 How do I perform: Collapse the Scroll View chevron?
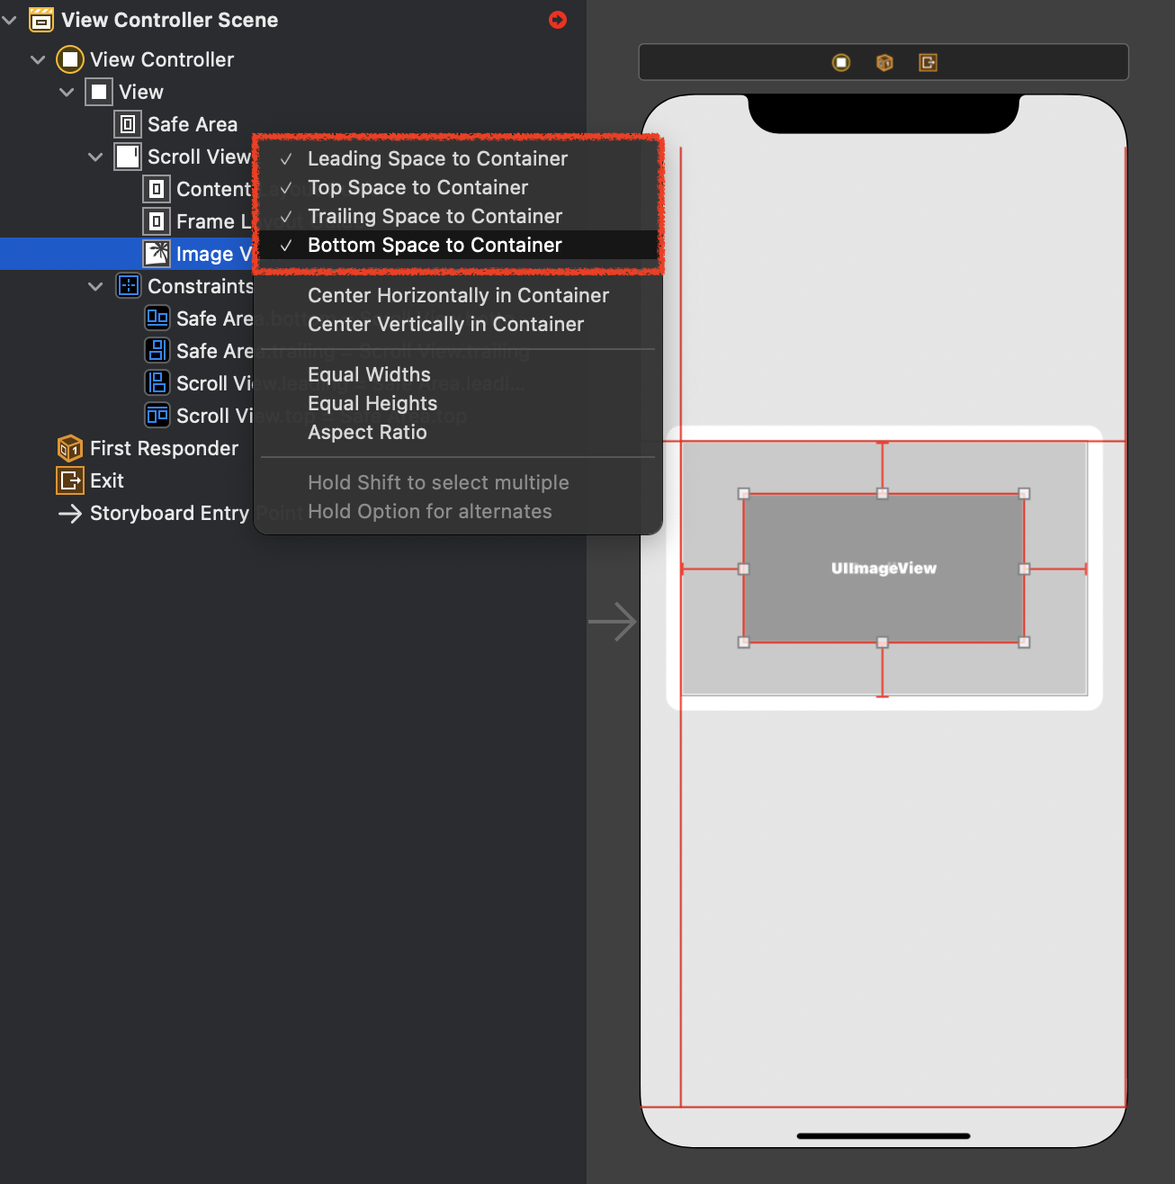click(95, 157)
